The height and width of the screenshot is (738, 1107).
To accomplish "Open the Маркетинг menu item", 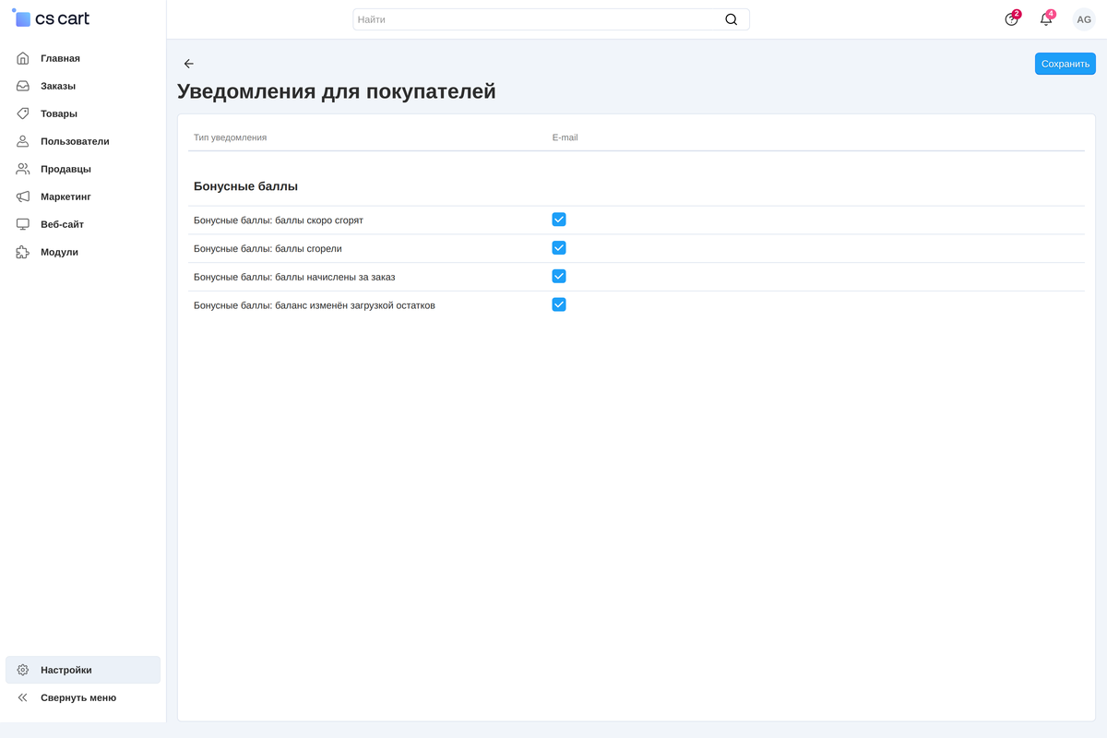I will click(83, 196).
